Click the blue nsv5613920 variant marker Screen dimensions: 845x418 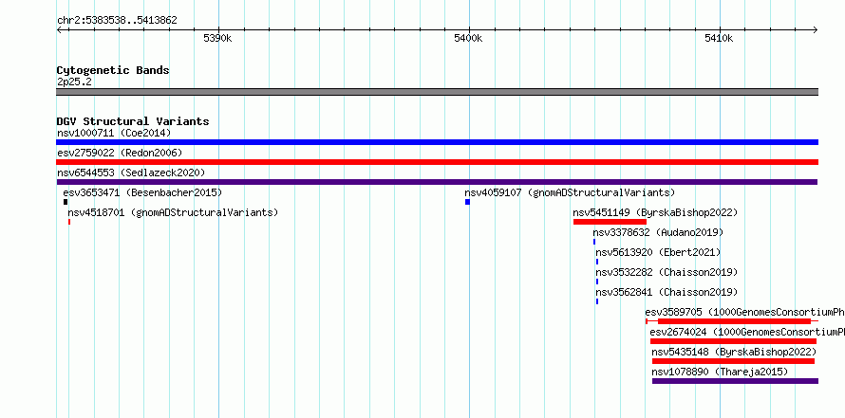click(x=597, y=262)
